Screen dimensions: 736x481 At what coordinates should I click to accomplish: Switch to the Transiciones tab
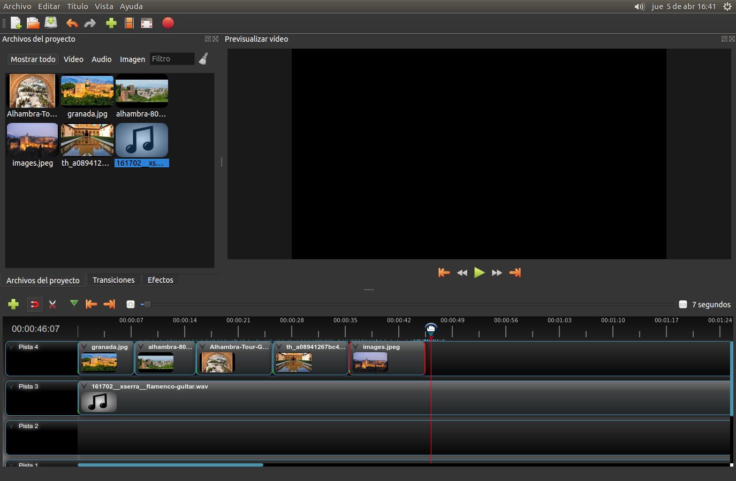(x=113, y=280)
